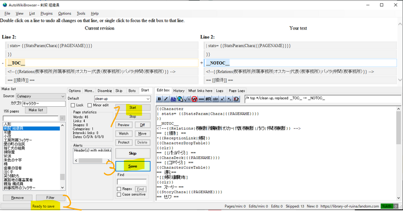403x213 pixels.
Task: Open the Options menu
Action: click(x=65, y=13)
